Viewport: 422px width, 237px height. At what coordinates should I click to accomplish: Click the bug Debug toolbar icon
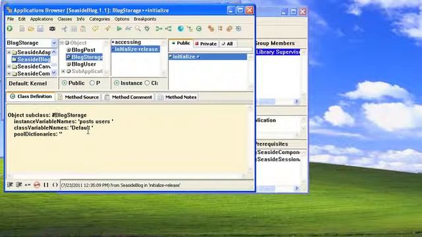147,29
